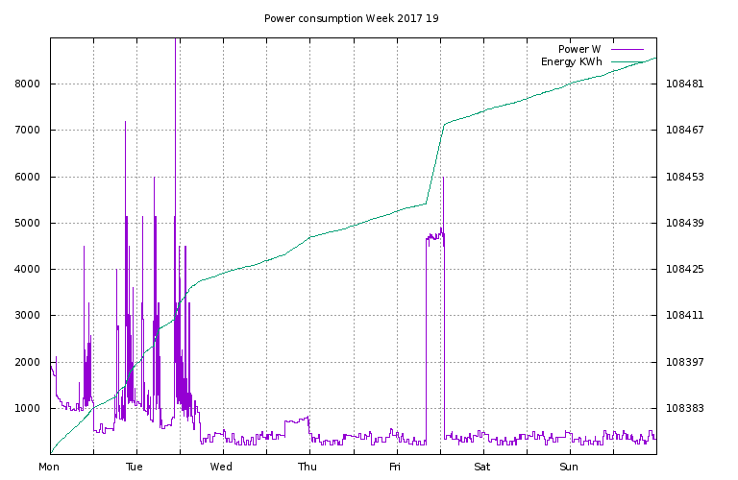Click the left axis value 8000

coord(27,84)
